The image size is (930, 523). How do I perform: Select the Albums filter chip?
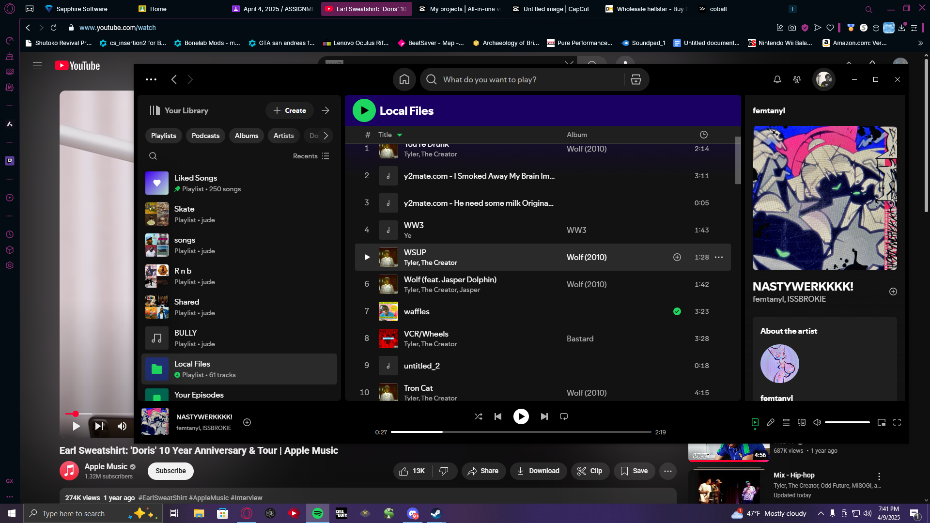247,136
